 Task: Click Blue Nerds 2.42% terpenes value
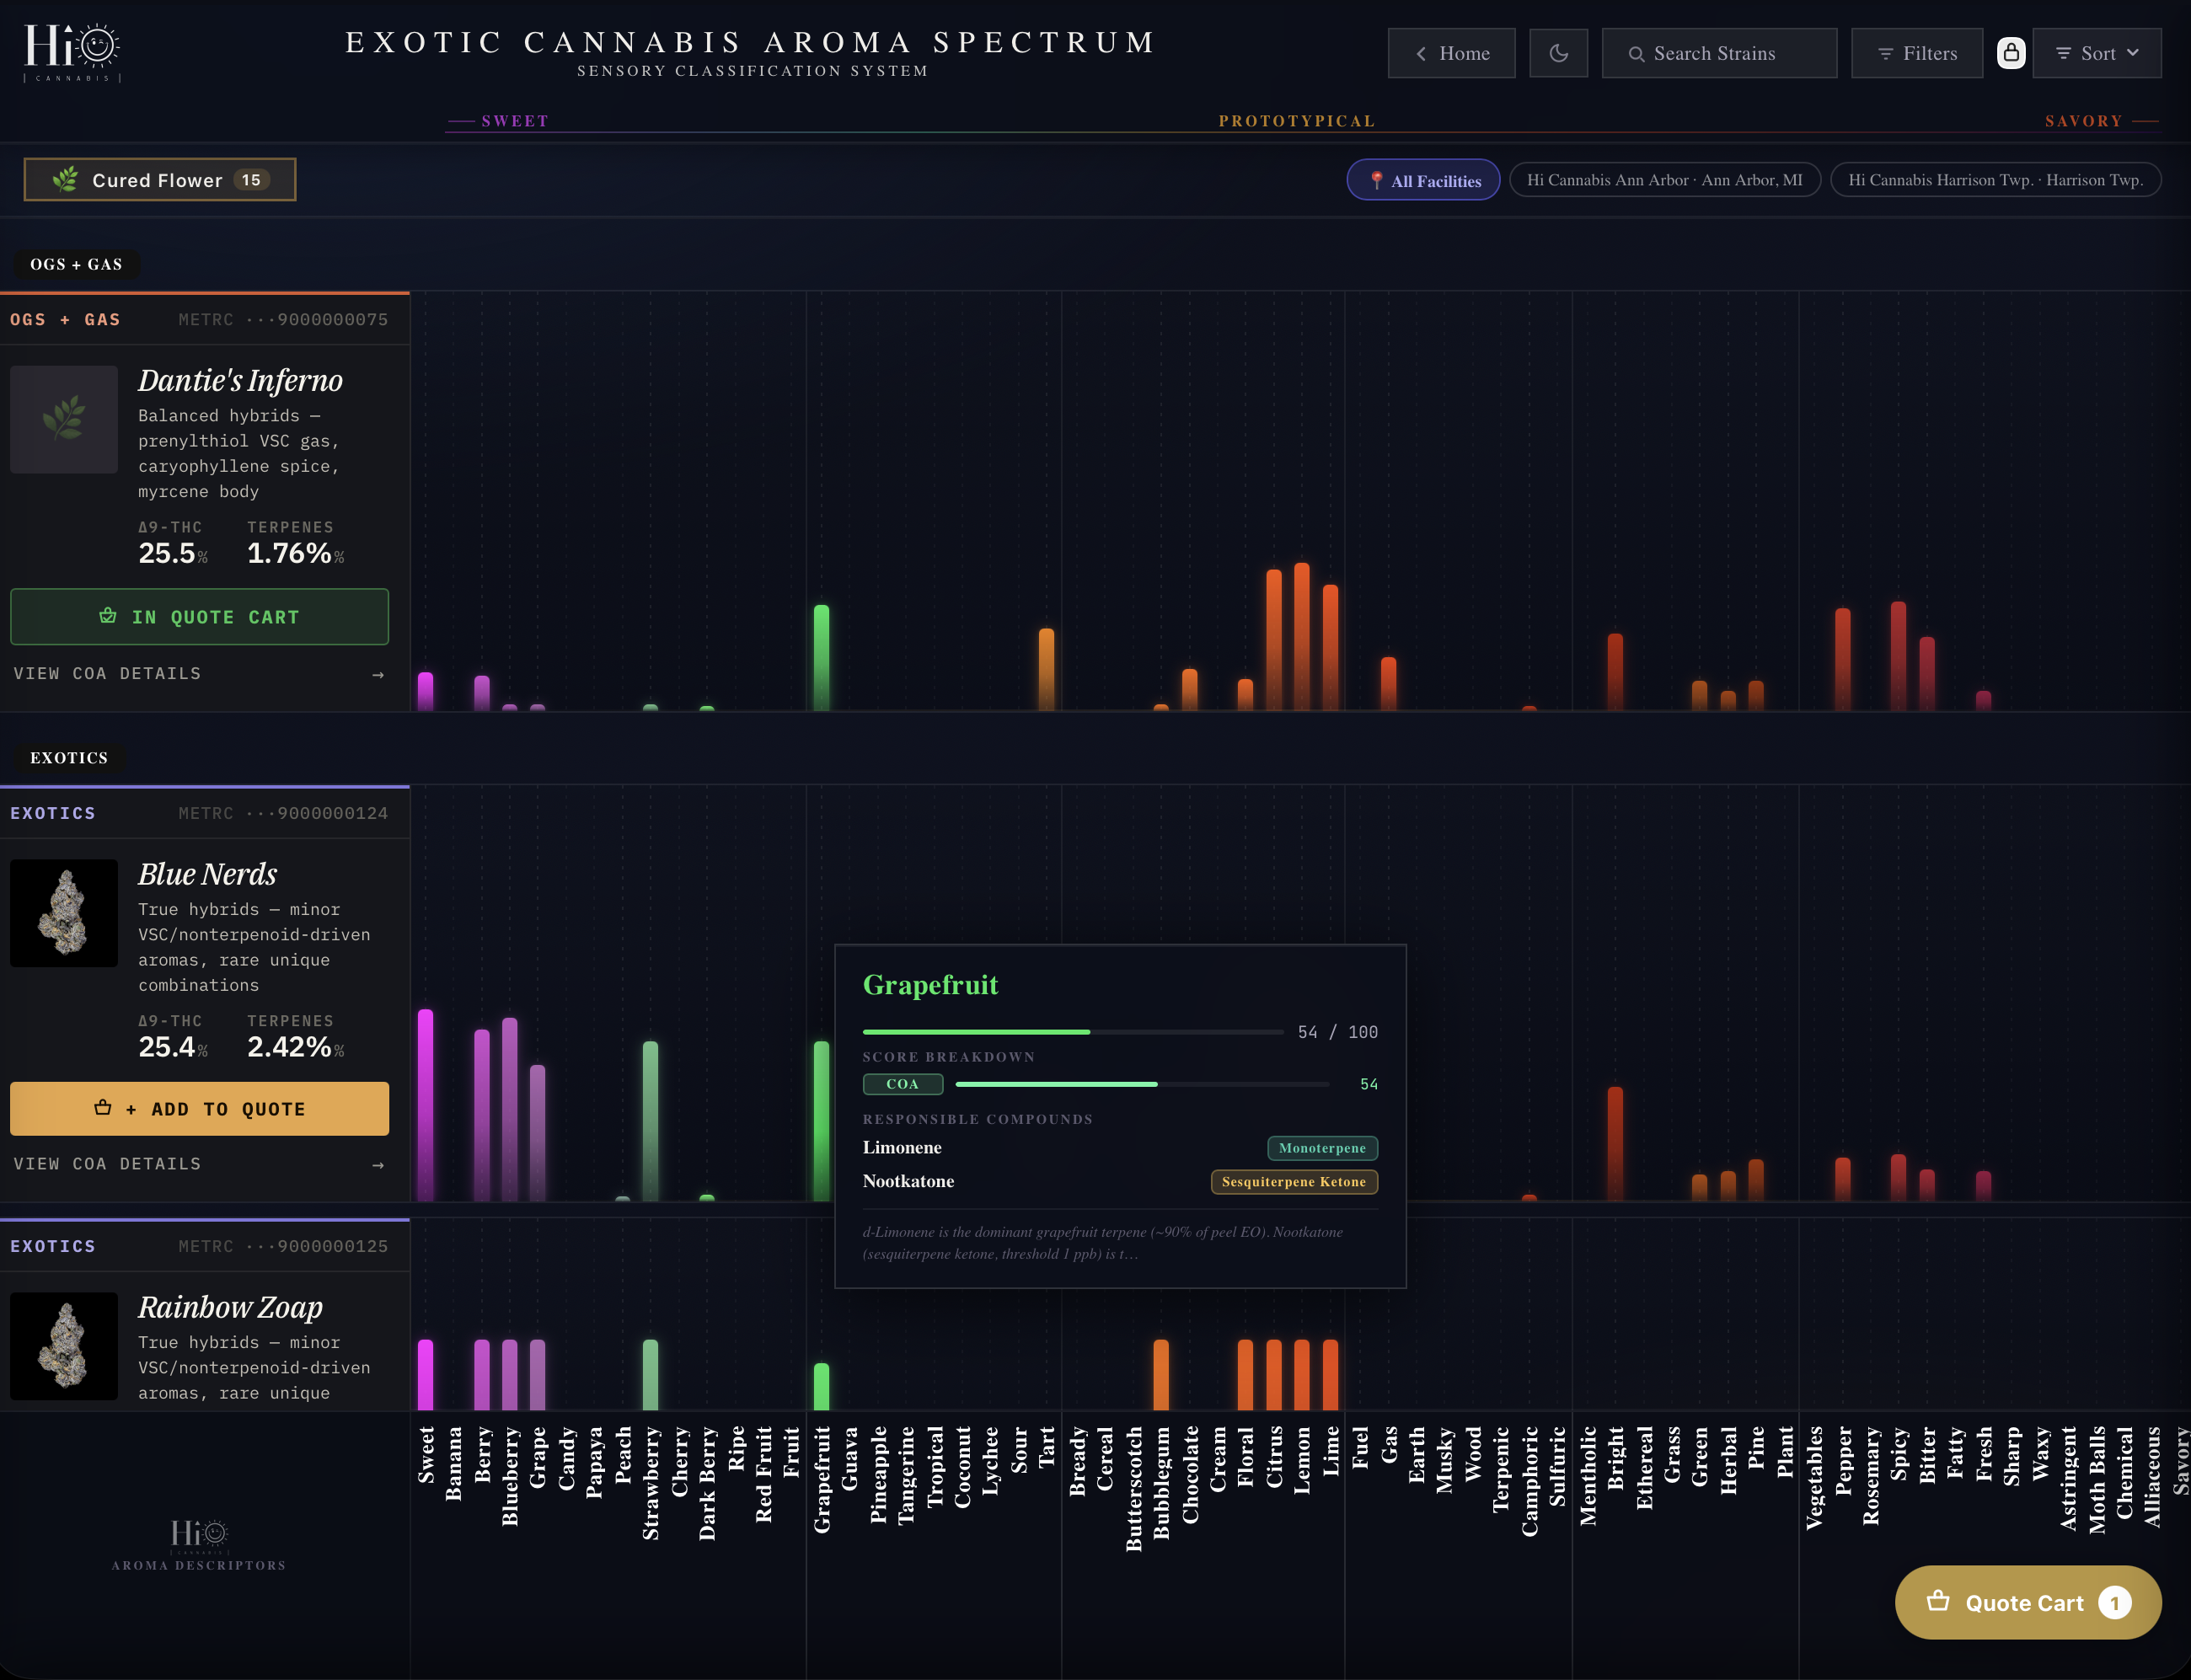(295, 1047)
